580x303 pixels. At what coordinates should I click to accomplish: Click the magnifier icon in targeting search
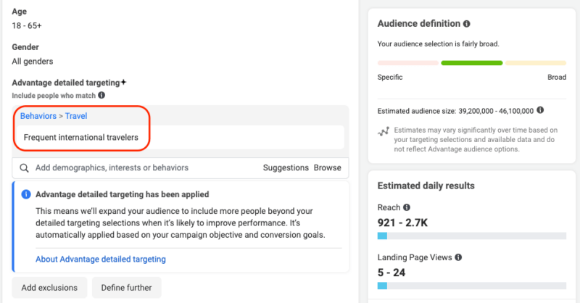click(24, 167)
